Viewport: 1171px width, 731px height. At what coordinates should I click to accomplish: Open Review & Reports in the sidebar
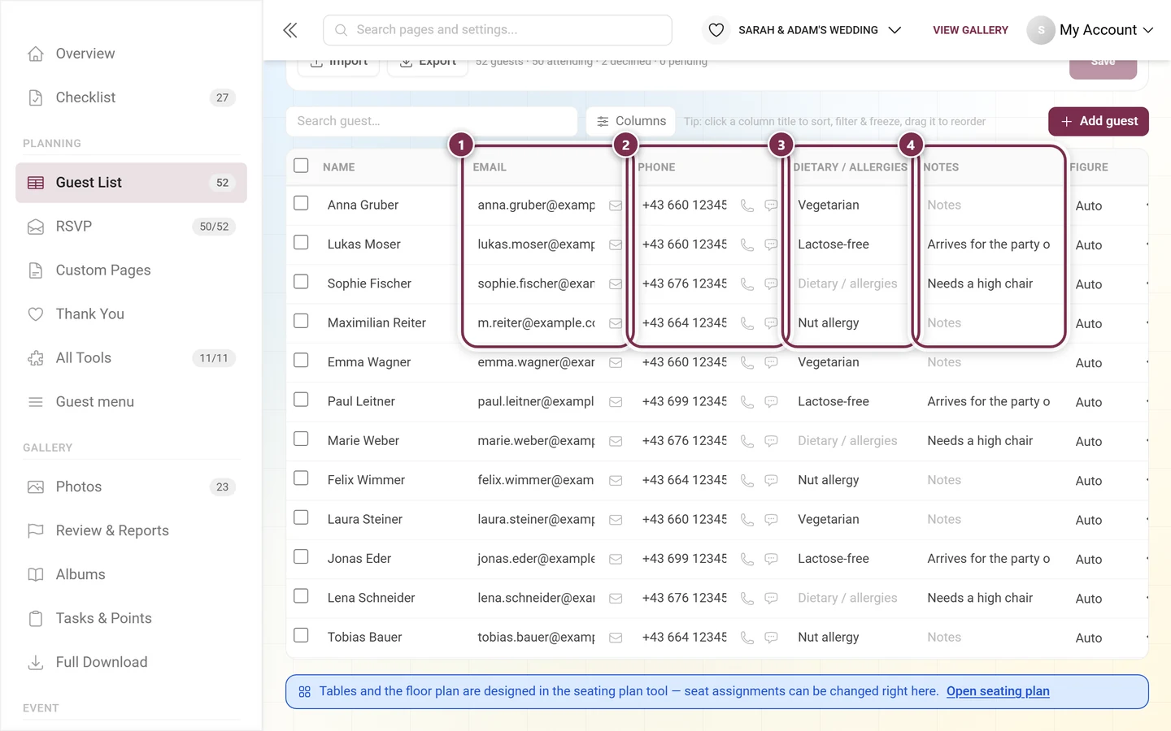tap(131, 531)
